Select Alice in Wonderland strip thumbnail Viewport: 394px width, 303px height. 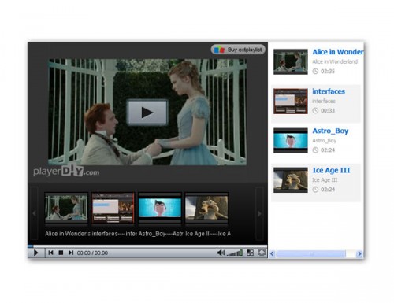pos(66,208)
